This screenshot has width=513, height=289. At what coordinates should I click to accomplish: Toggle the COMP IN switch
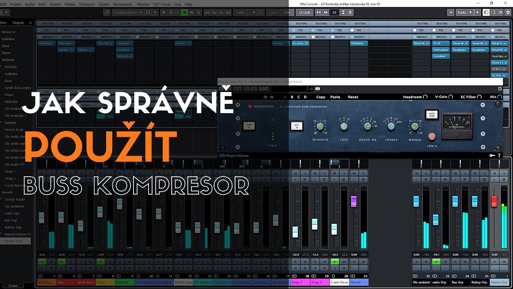(x=248, y=126)
